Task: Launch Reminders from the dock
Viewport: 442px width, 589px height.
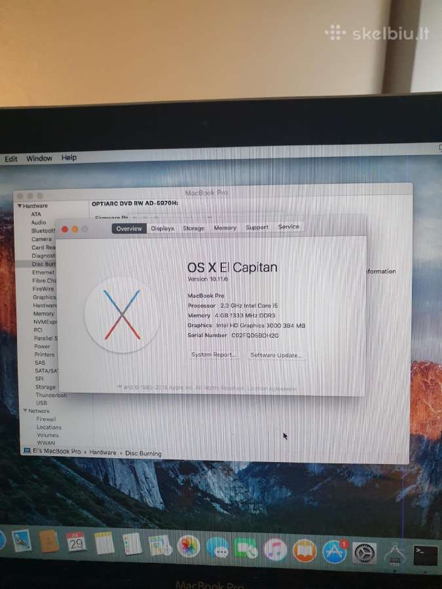Action: tap(132, 544)
